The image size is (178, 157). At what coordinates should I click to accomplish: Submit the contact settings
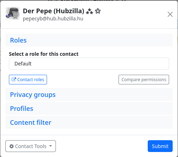pos(160,146)
